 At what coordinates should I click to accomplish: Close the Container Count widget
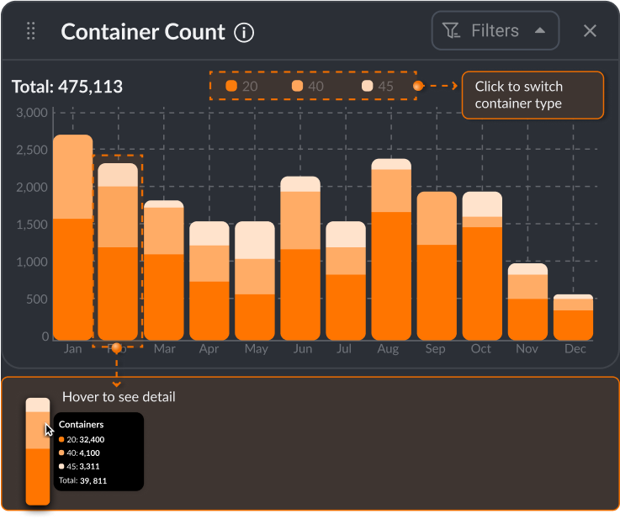pyautogui.click(x=590, y=31)
